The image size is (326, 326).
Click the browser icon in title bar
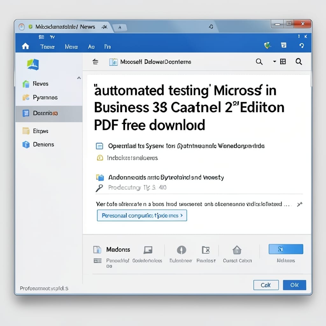[x=21, y=27]
